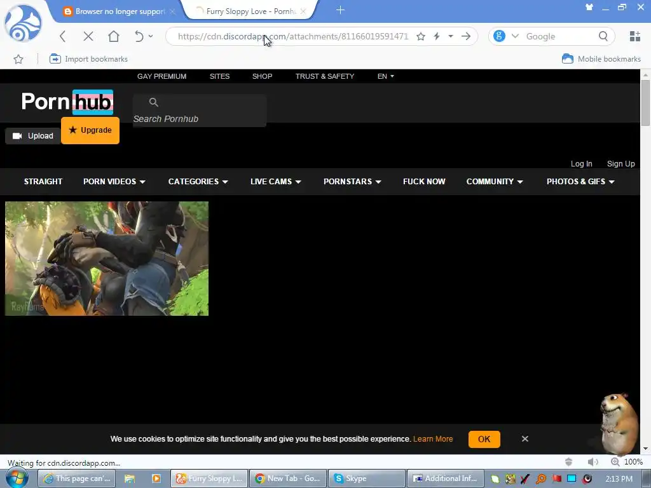The width and height of the screenshot is (651, 488).
Task: Select FUCK NOW in navigation bar
Action: pyautogui.click(x=424, y=182)
